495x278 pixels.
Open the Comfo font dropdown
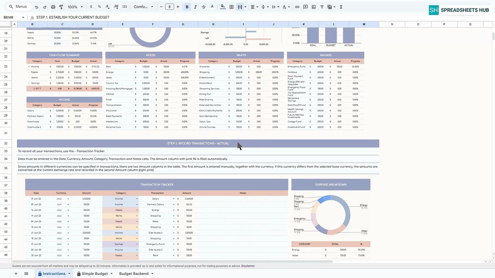click(143, 7)
